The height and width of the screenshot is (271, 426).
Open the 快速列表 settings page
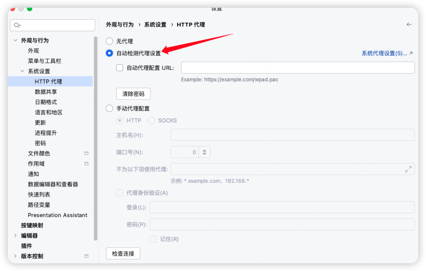(39, 194)
